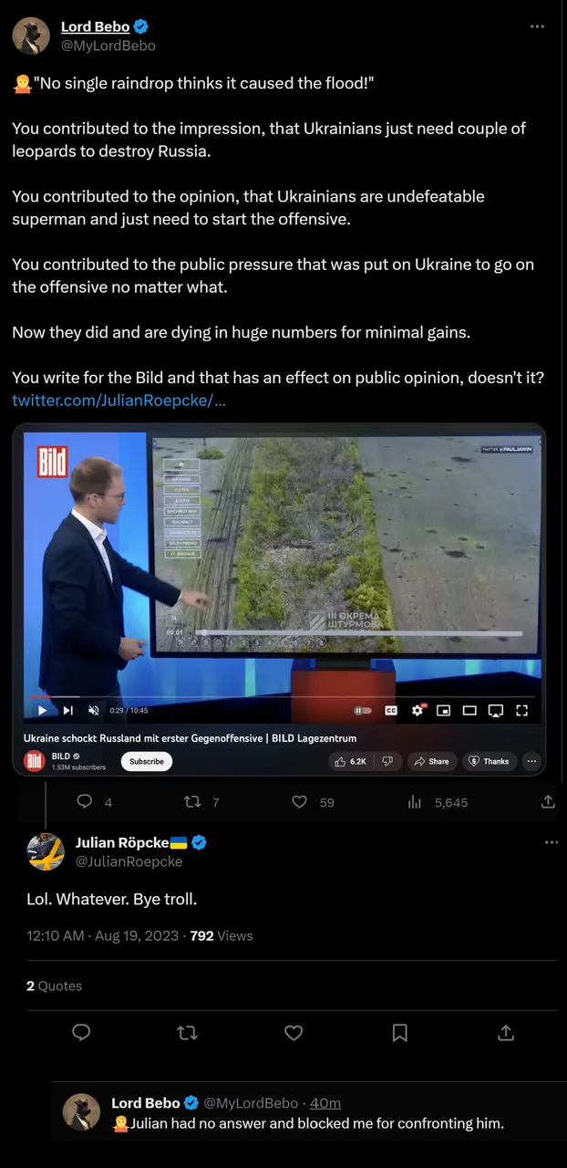Unmute the video with the speaker icon
Image resolution: width=567 pixels, height=1168 pixels.
click(93, 710)
